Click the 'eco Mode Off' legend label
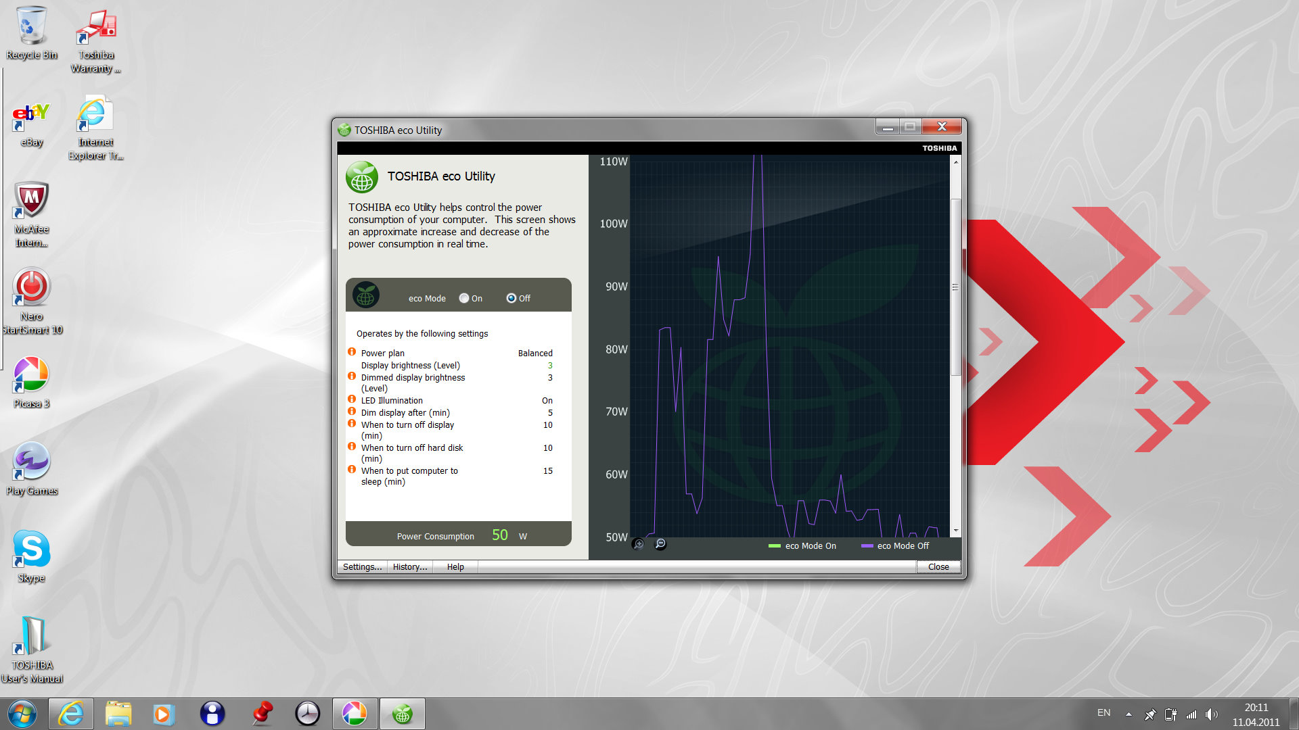 tap(903, 545)
